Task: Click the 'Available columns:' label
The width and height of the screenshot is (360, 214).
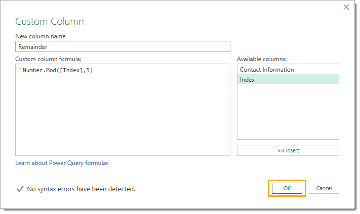Action: 262,59
